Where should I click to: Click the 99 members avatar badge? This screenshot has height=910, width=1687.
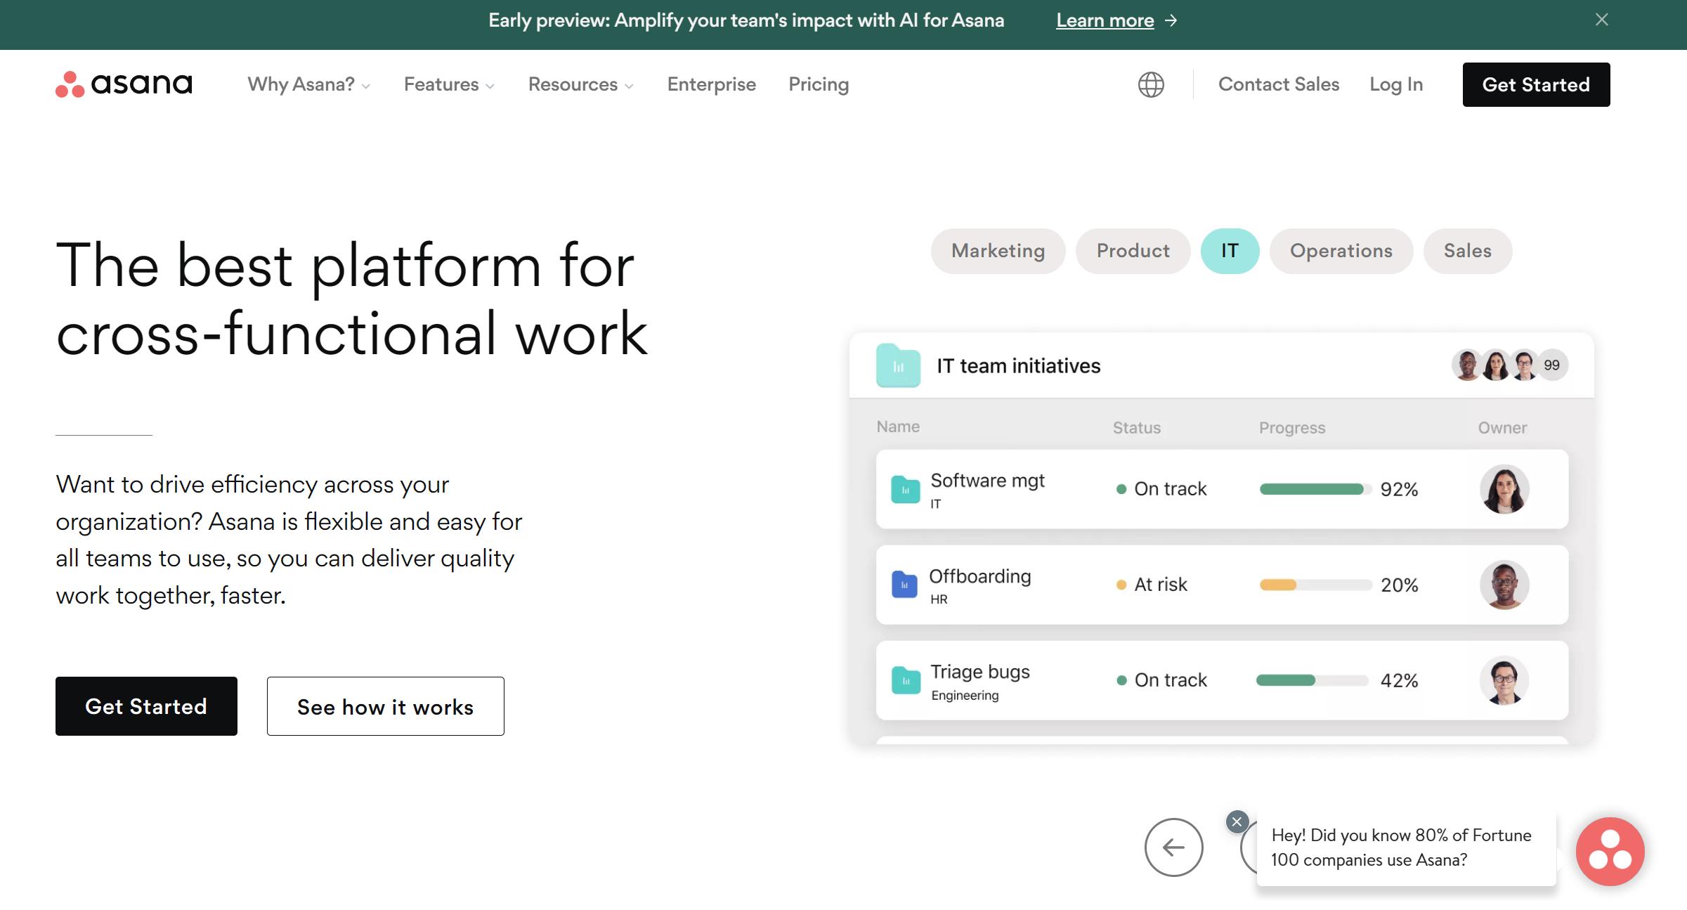point(1551,365)
